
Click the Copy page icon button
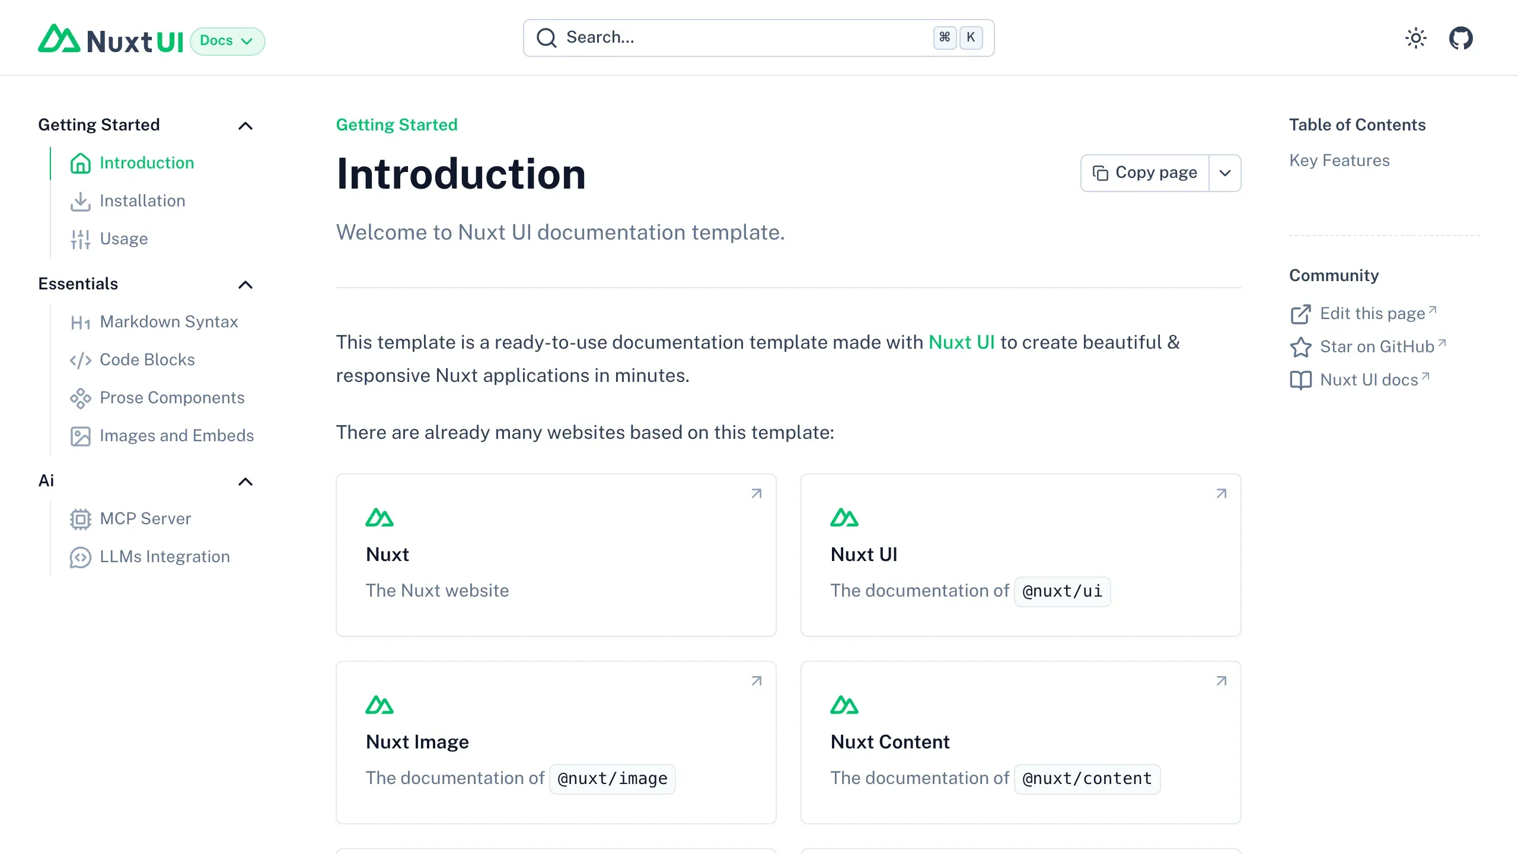click(x=1144, y=173)
